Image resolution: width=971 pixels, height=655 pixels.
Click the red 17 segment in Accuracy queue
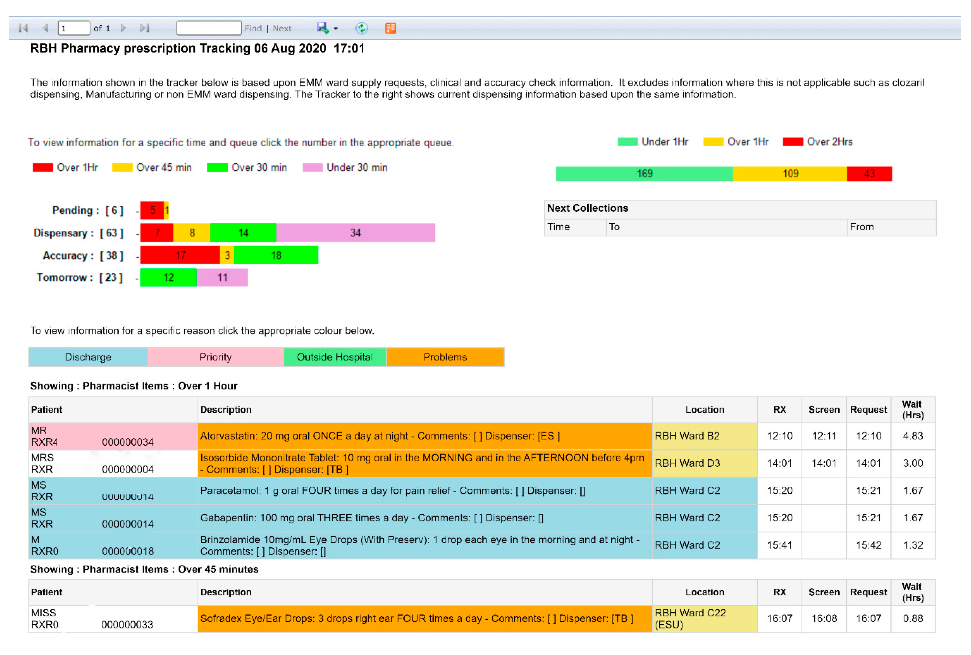(x=180, y=255)
